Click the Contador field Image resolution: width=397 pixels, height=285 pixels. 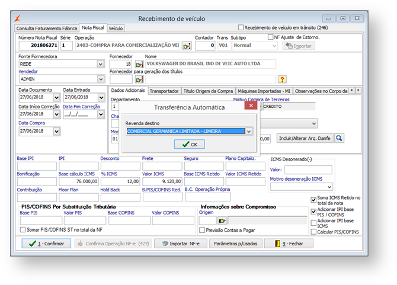point(206,46)
